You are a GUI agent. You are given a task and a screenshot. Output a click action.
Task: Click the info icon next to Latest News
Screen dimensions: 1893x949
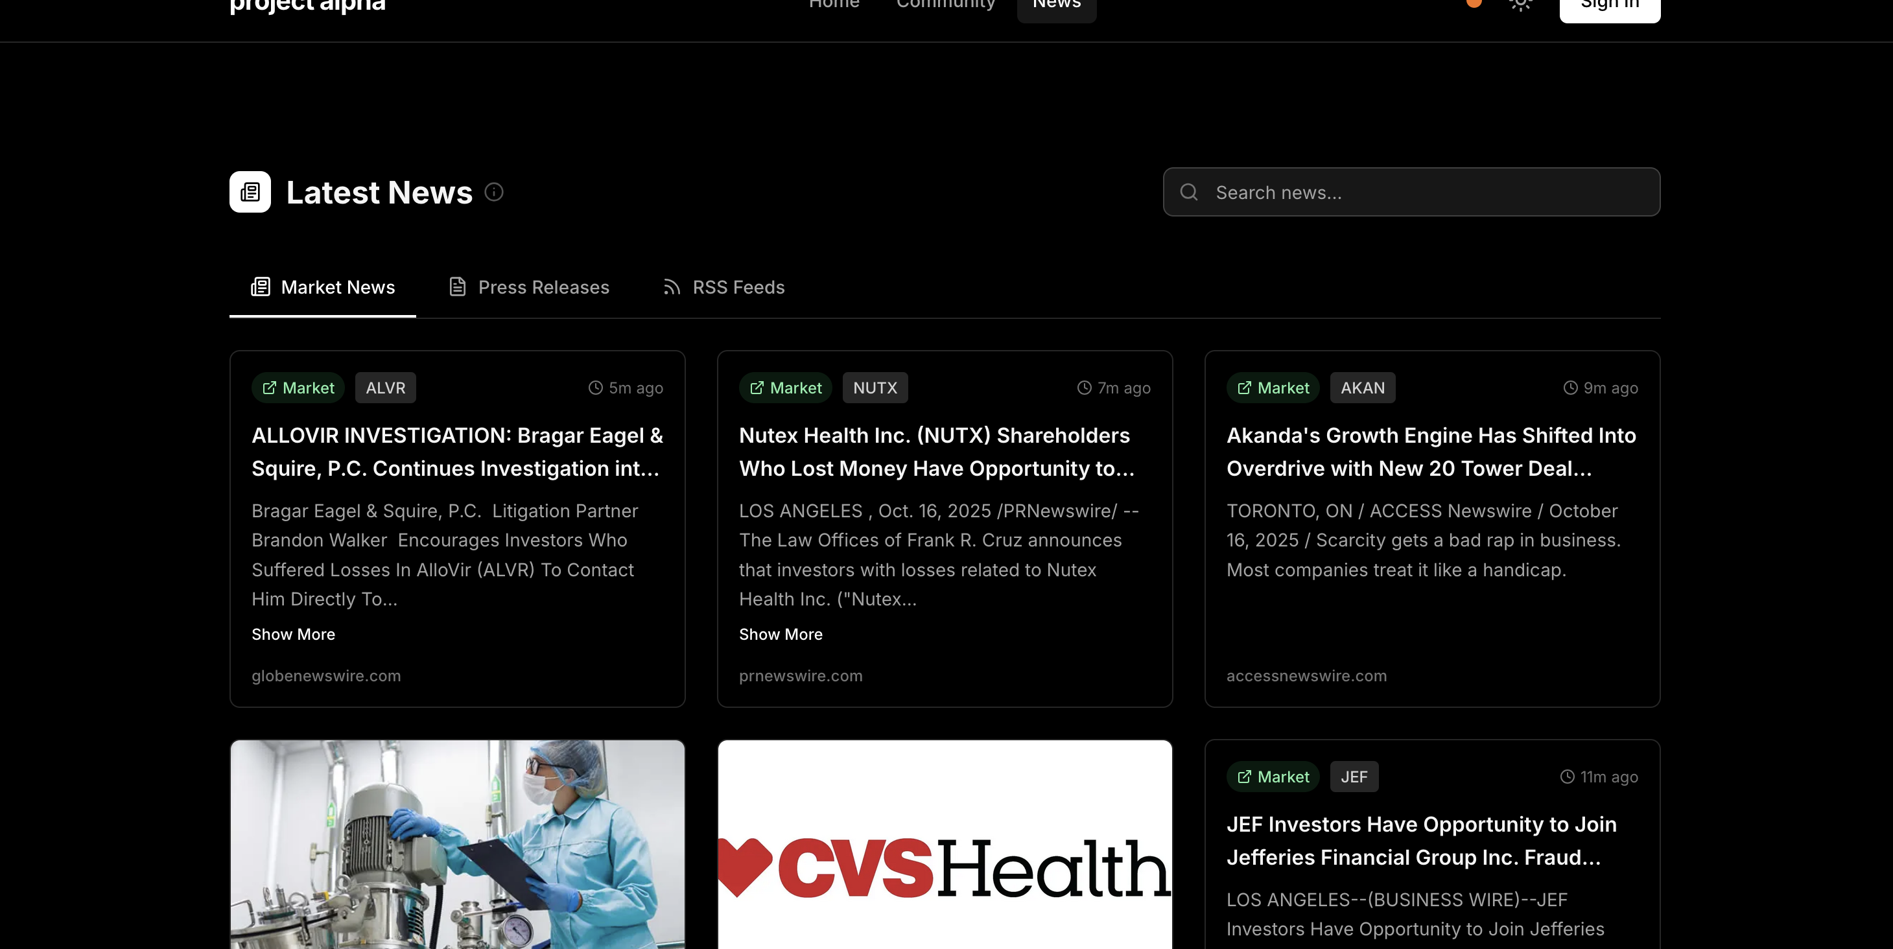tap(494, 193)
